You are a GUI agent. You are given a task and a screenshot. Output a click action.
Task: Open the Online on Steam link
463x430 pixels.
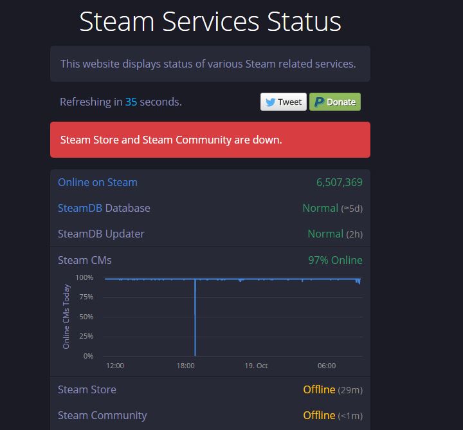(98, 182)
